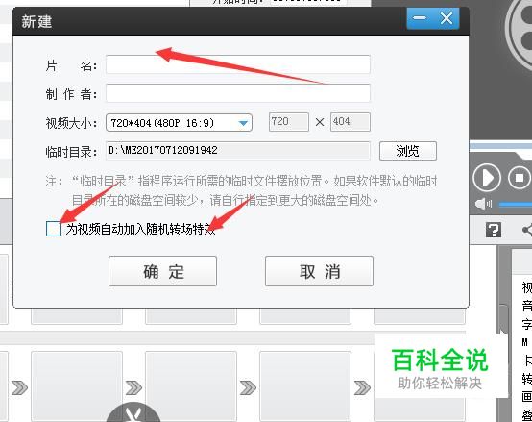Open the help question mark icon
Screen dimensions: 532x422
pos(493,230)
